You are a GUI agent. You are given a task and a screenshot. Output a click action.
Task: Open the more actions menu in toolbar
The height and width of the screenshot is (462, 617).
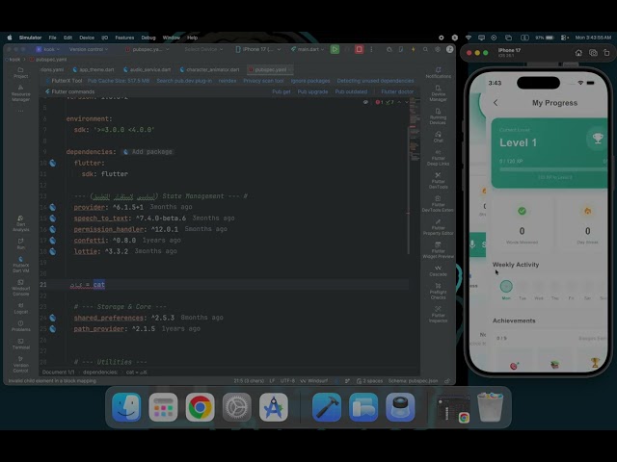[371, 49]
